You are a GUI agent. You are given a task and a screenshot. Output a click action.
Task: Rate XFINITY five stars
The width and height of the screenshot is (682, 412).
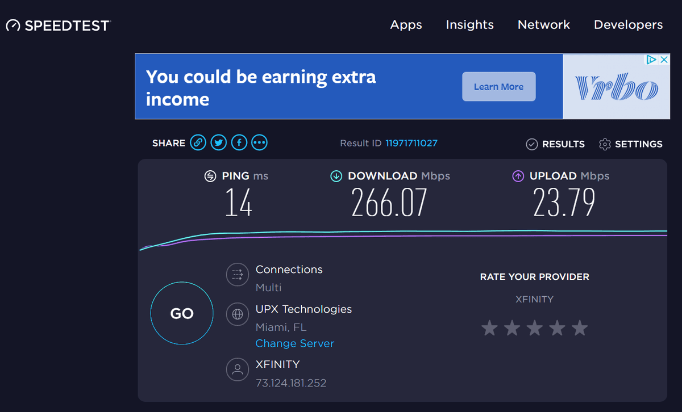coord(579,327)
